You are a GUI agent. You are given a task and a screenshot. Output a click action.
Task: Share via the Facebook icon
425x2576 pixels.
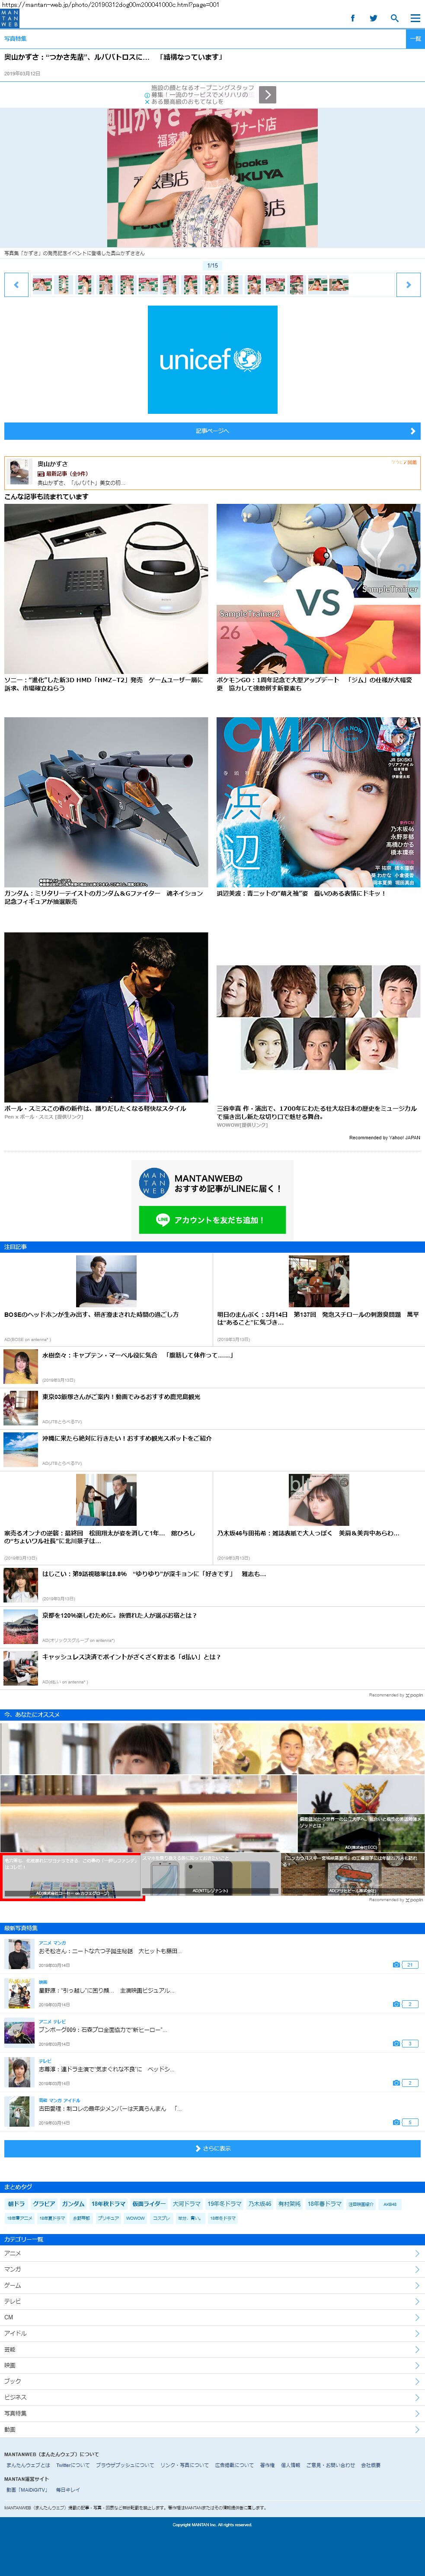(x=352, y=18)
